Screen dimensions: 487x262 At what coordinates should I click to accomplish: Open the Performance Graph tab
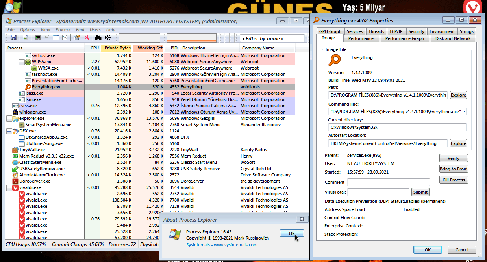pos(405,38)
